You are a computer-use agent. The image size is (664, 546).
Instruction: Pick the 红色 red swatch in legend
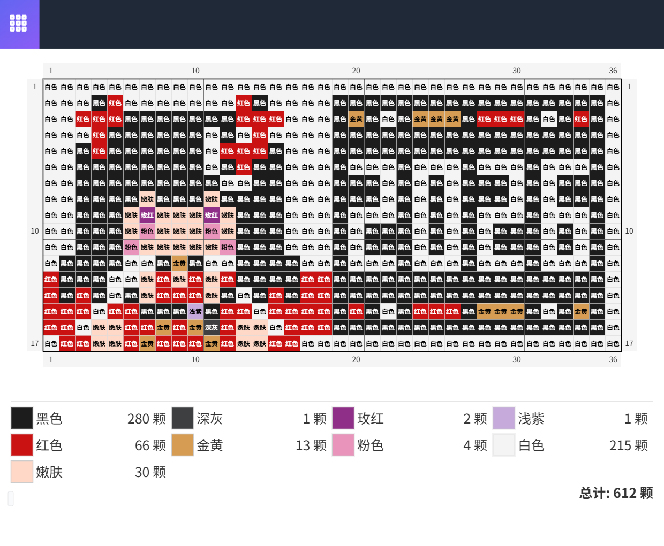tap(22, 445)
